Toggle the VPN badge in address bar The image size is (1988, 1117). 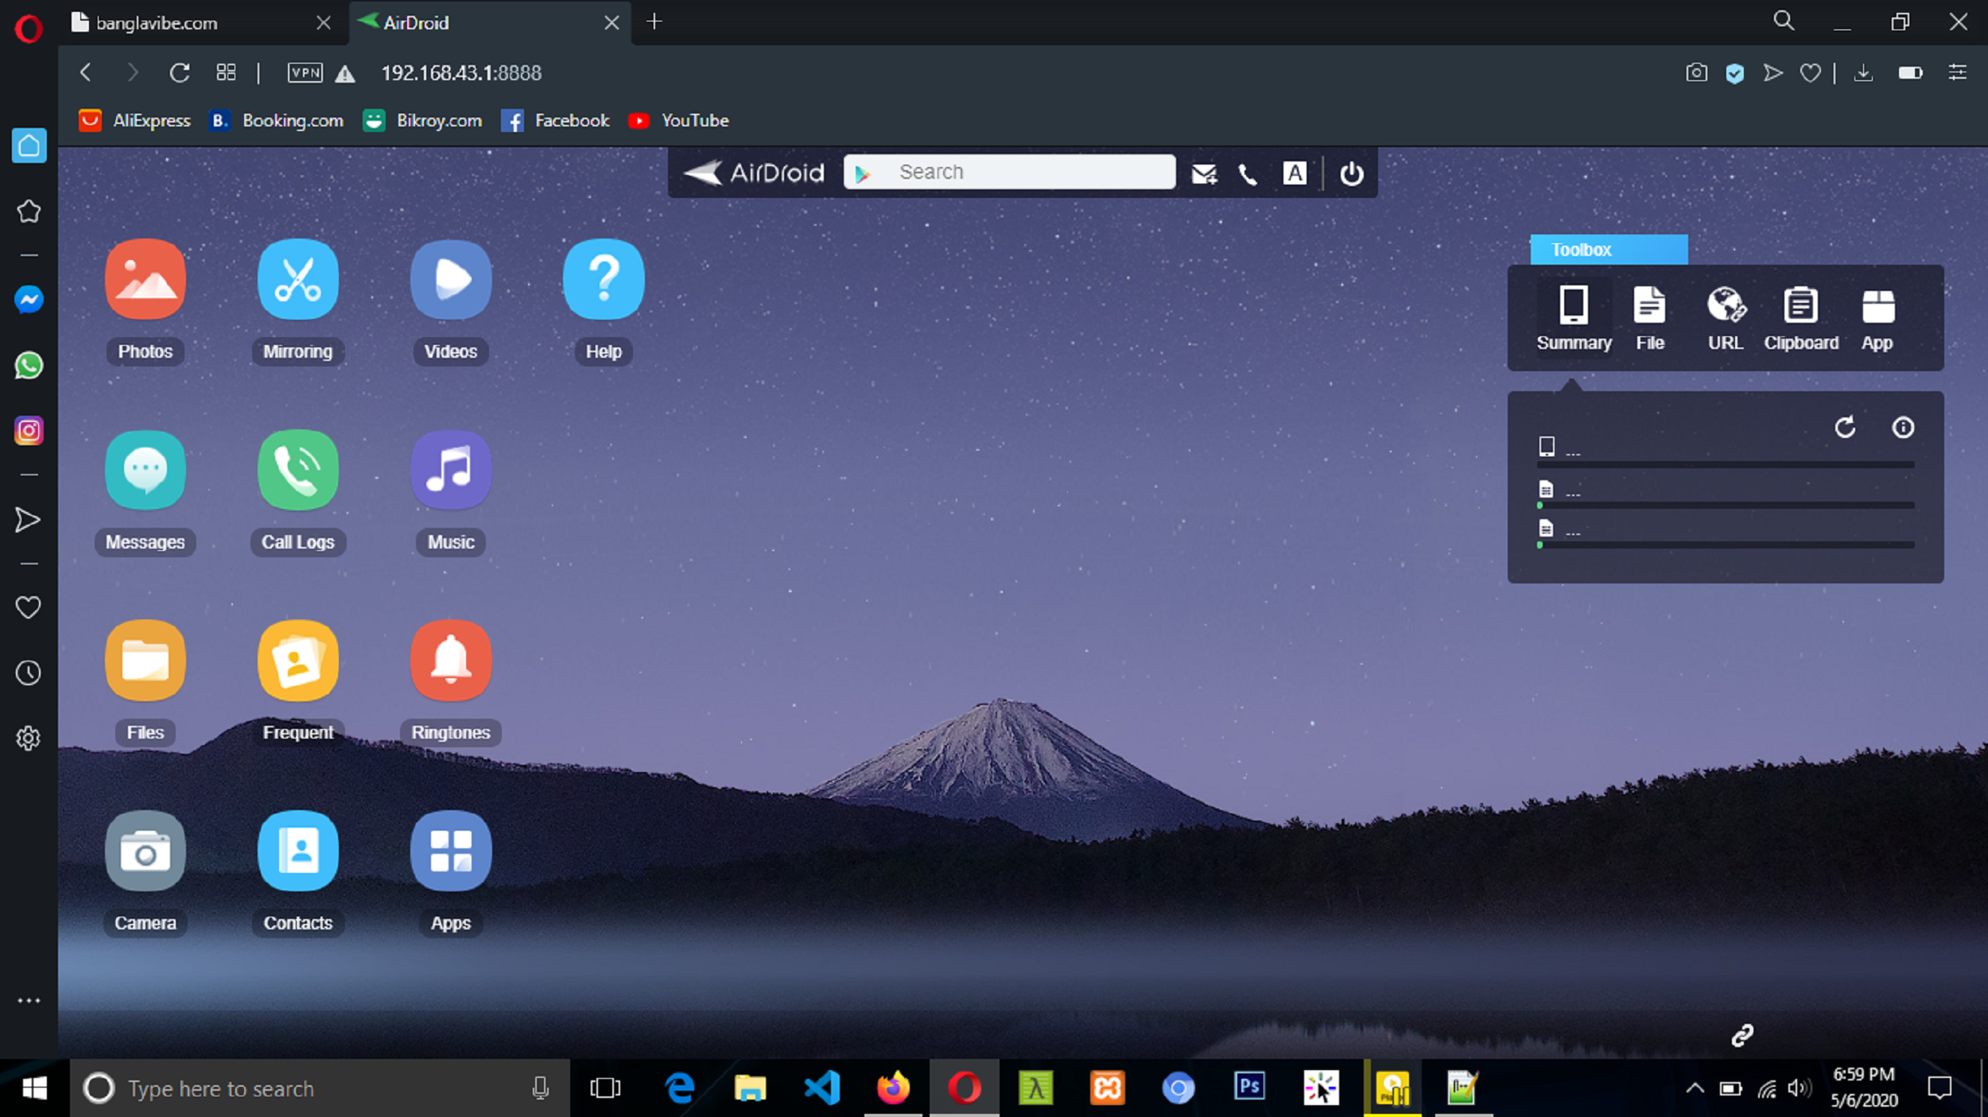coord(305,73)
